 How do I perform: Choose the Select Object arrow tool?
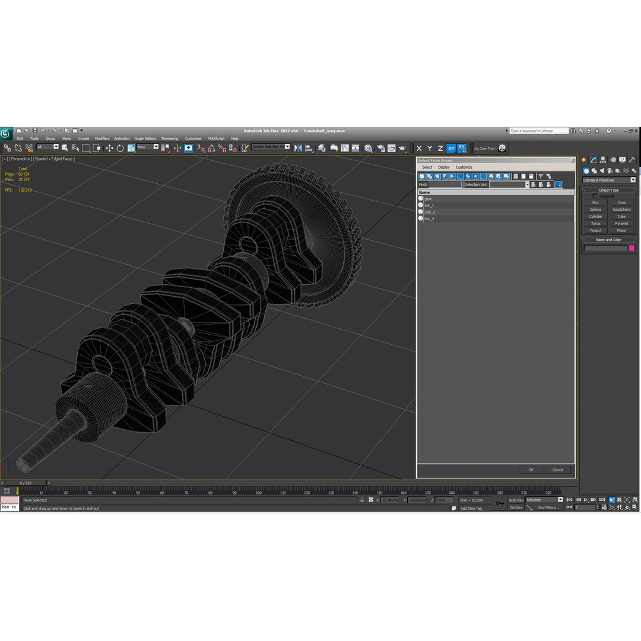[64, 148]
